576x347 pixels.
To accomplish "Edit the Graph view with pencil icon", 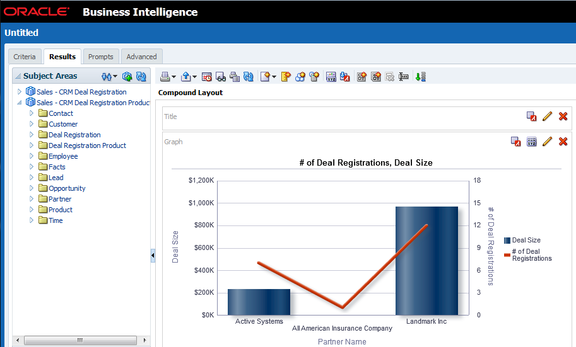I will (548, 142).
